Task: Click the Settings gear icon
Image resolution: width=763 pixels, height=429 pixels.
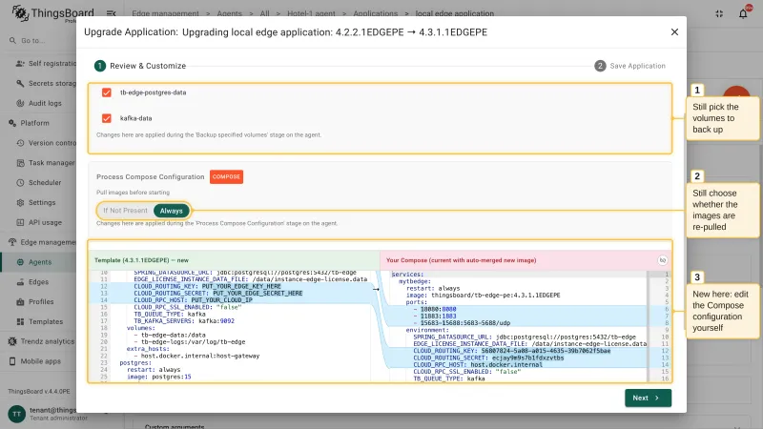Action: tap(20, 203)
